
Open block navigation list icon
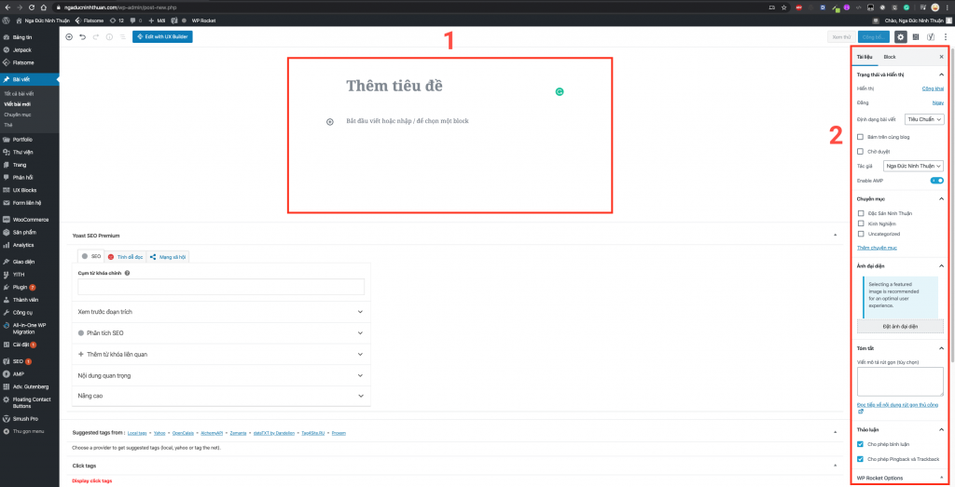[122, 37]
